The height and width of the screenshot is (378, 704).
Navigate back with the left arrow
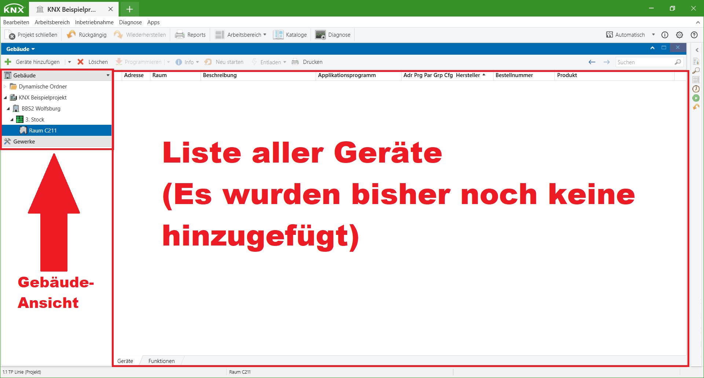click(x=592, y=62)
